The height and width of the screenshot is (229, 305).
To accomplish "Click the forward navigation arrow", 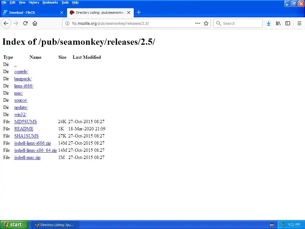I will [x=16, y=23].
